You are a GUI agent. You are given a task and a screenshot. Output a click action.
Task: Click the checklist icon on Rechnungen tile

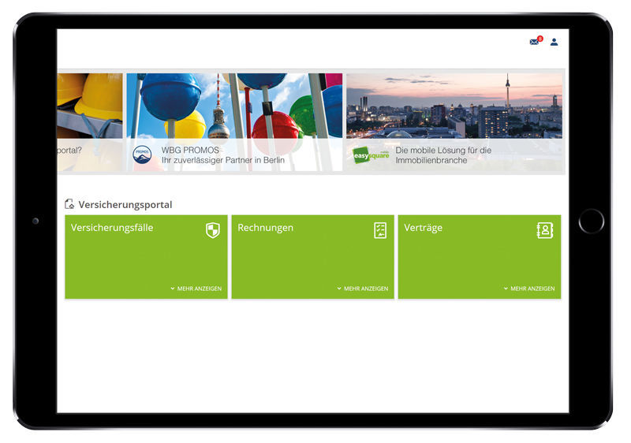click(x=380, y=230)
